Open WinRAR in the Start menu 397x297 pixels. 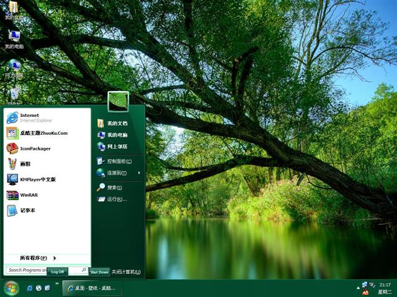click(29, 195)
